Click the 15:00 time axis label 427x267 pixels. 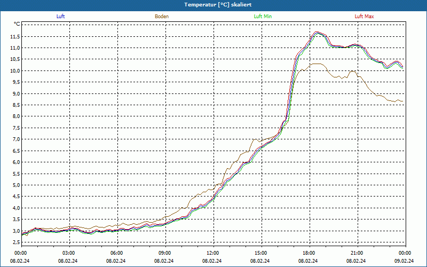pos(262,253)
